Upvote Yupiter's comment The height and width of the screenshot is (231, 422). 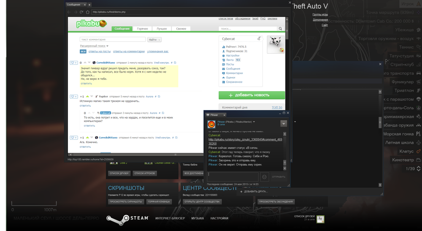pos(87,96)
